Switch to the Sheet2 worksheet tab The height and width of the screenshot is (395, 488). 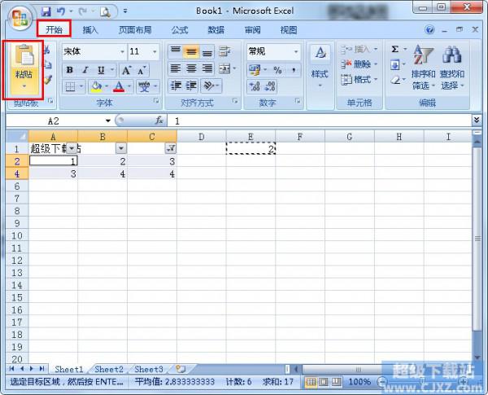click(109, 370)
